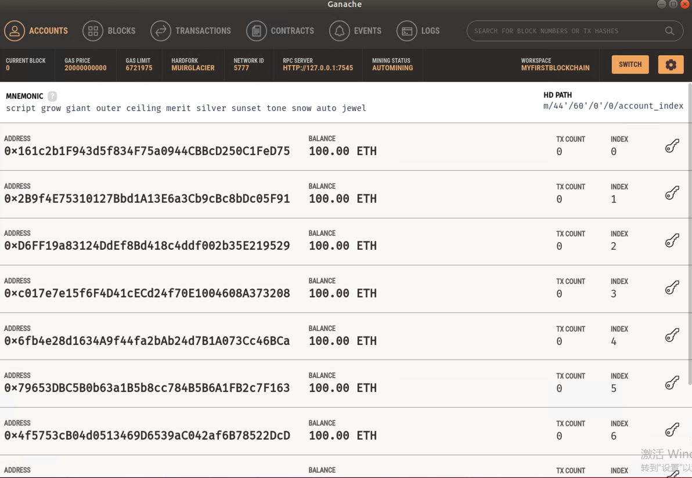
Task: Show mnemonic help question mark
Action: point(52,96)
